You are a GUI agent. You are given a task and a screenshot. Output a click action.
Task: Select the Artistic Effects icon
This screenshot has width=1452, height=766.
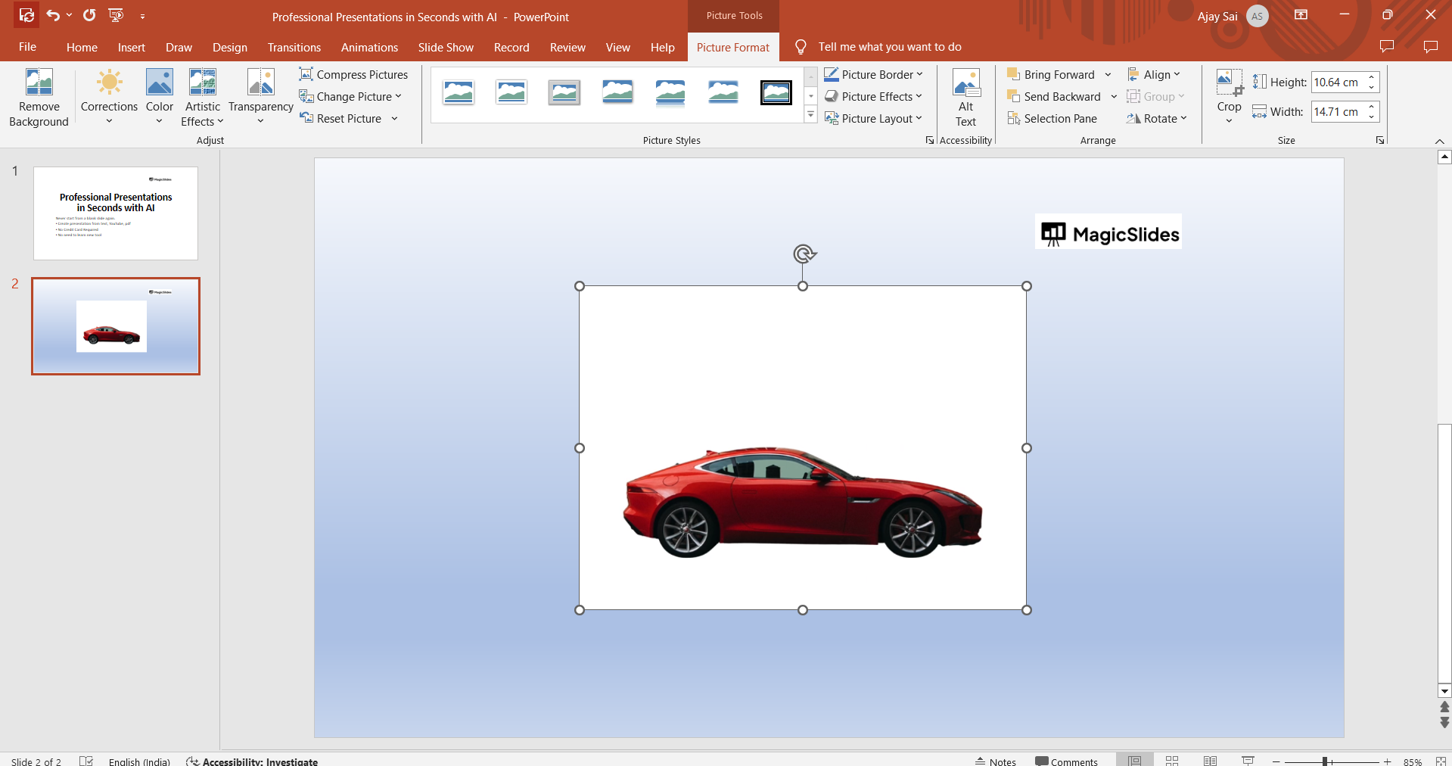[x=203, y=83]
